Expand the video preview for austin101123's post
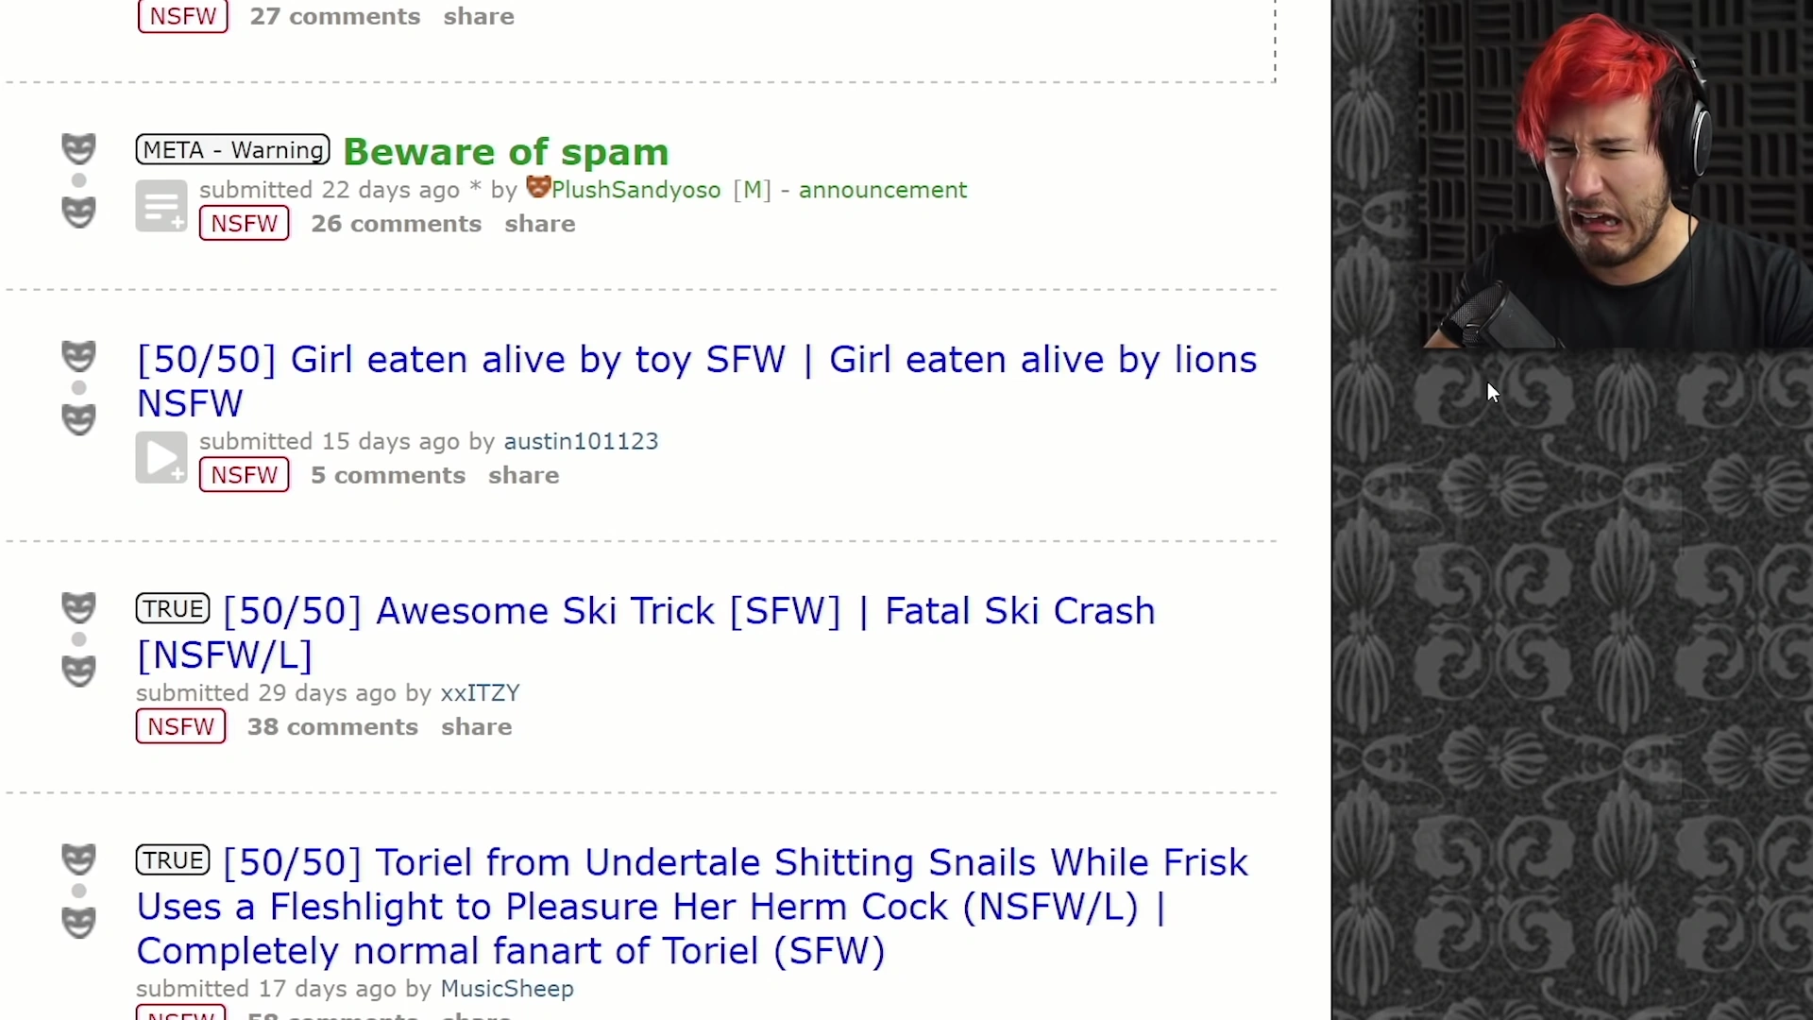 161,457
